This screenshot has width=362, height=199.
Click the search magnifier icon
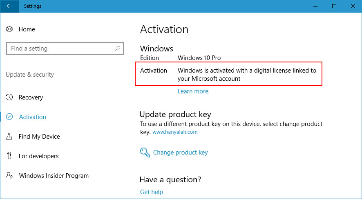tap(118, 49)
